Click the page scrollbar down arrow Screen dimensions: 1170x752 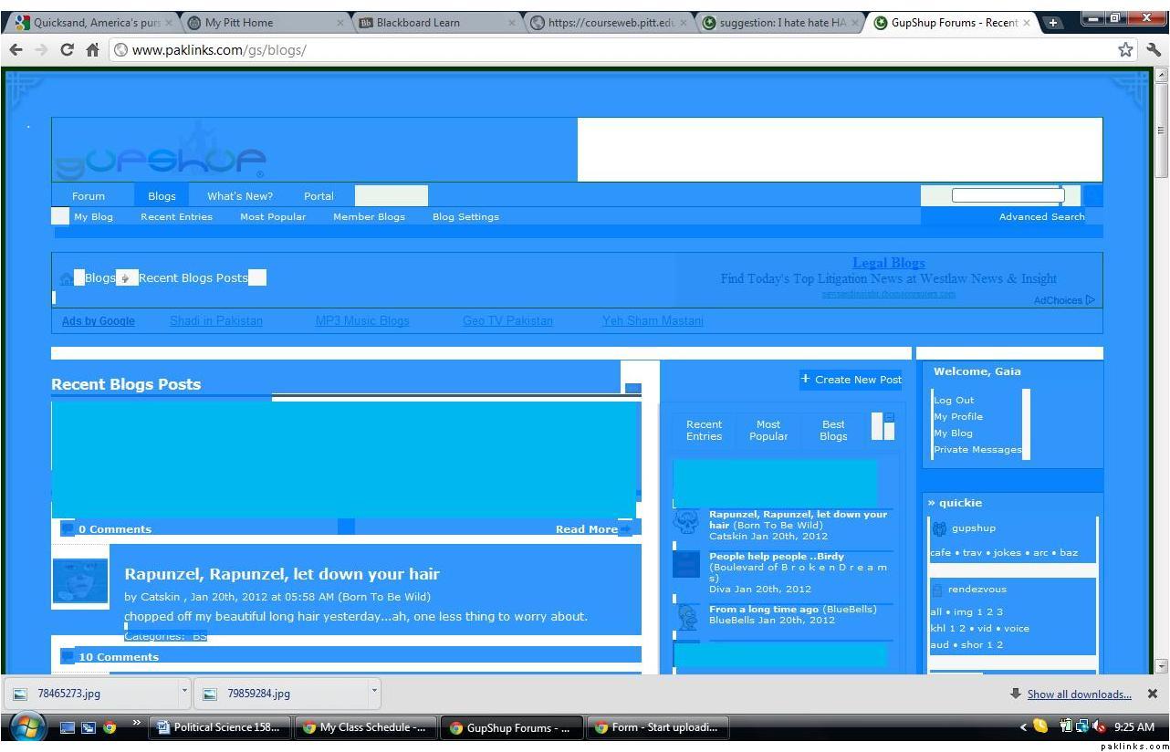pyautogui.click(x=1161, y=665)
